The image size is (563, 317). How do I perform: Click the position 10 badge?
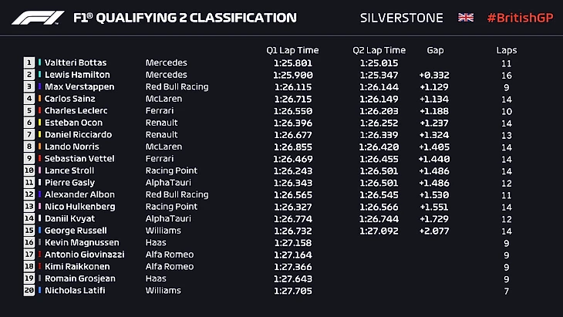click(x=29, y=170)
